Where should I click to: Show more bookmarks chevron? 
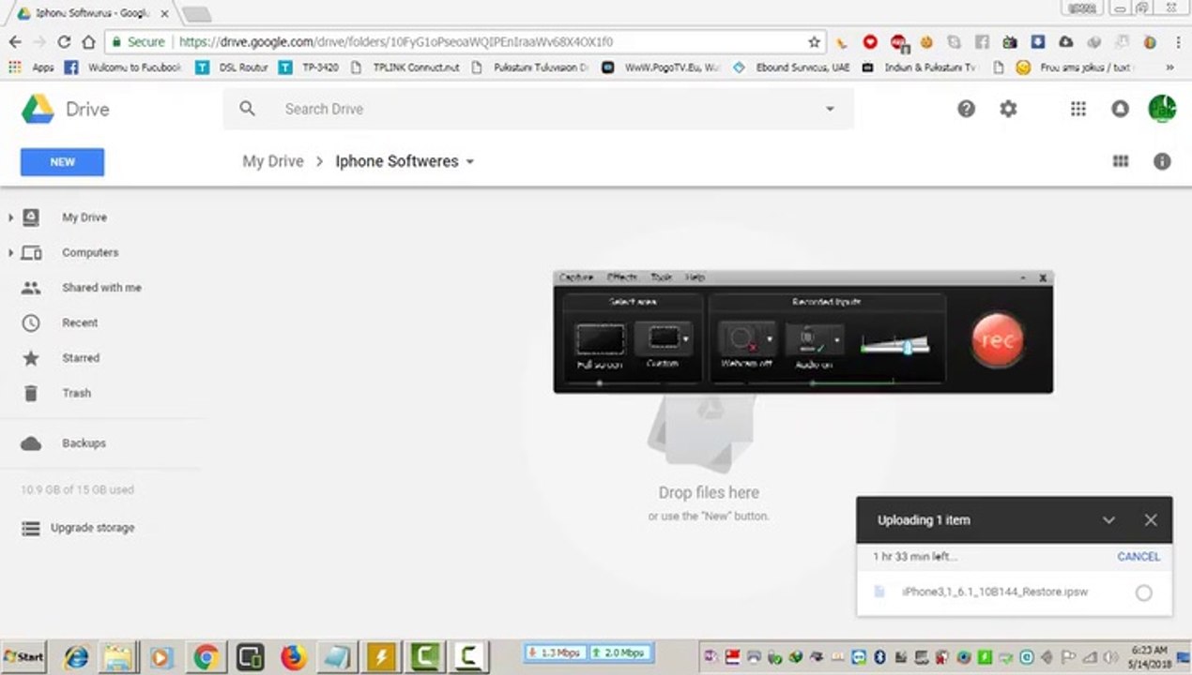tap(1169, 67)
